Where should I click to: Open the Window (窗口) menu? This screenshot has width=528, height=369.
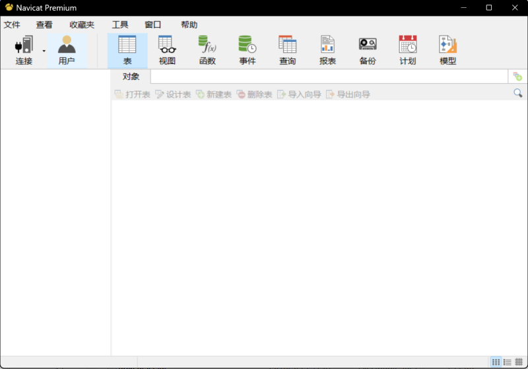click(x=152, y=25)
